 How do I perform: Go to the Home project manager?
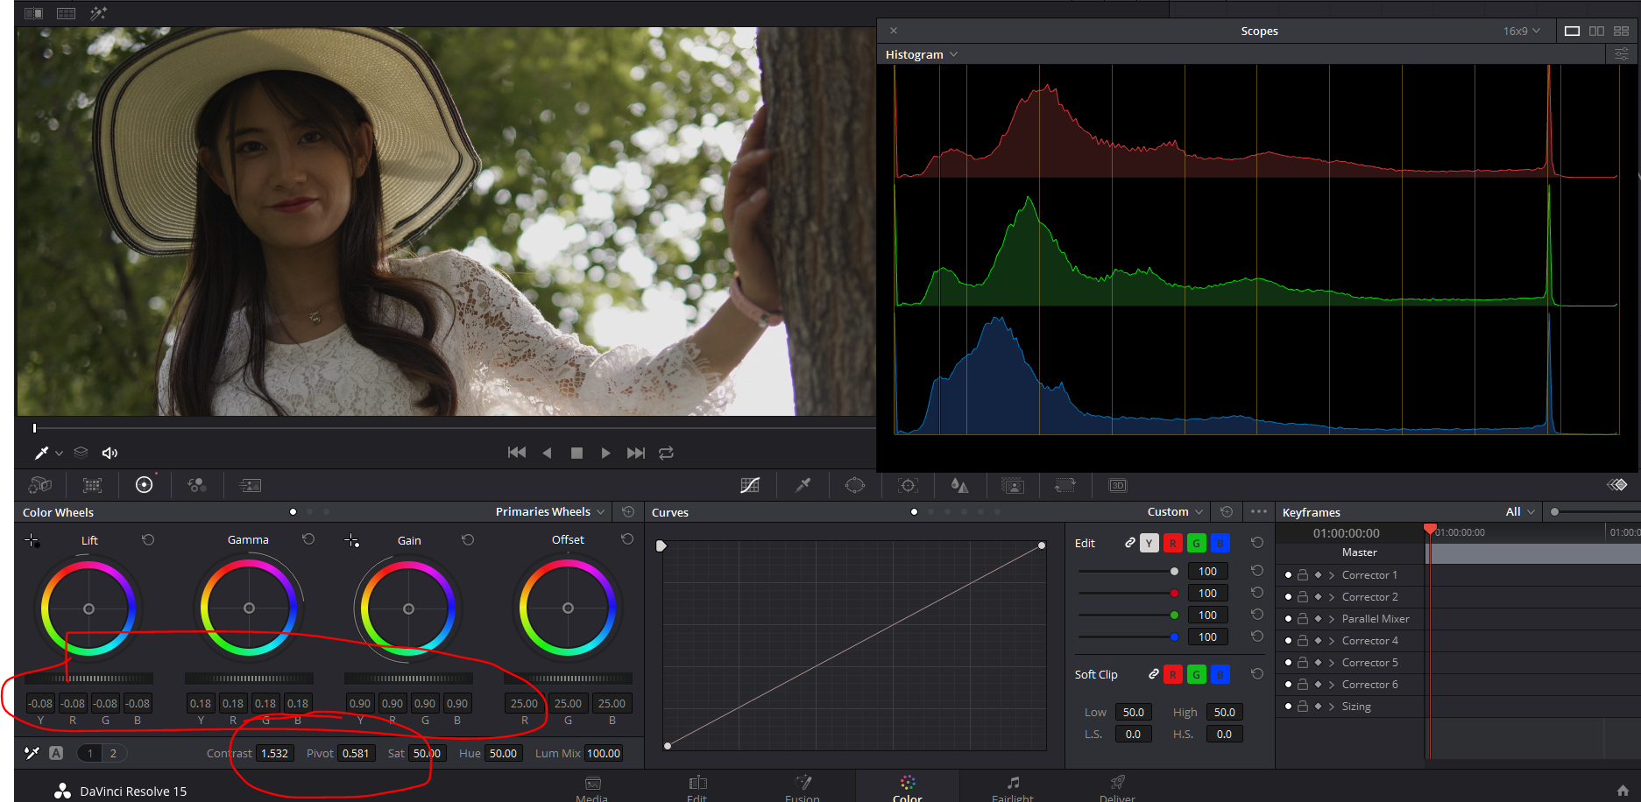[1623, 791]
